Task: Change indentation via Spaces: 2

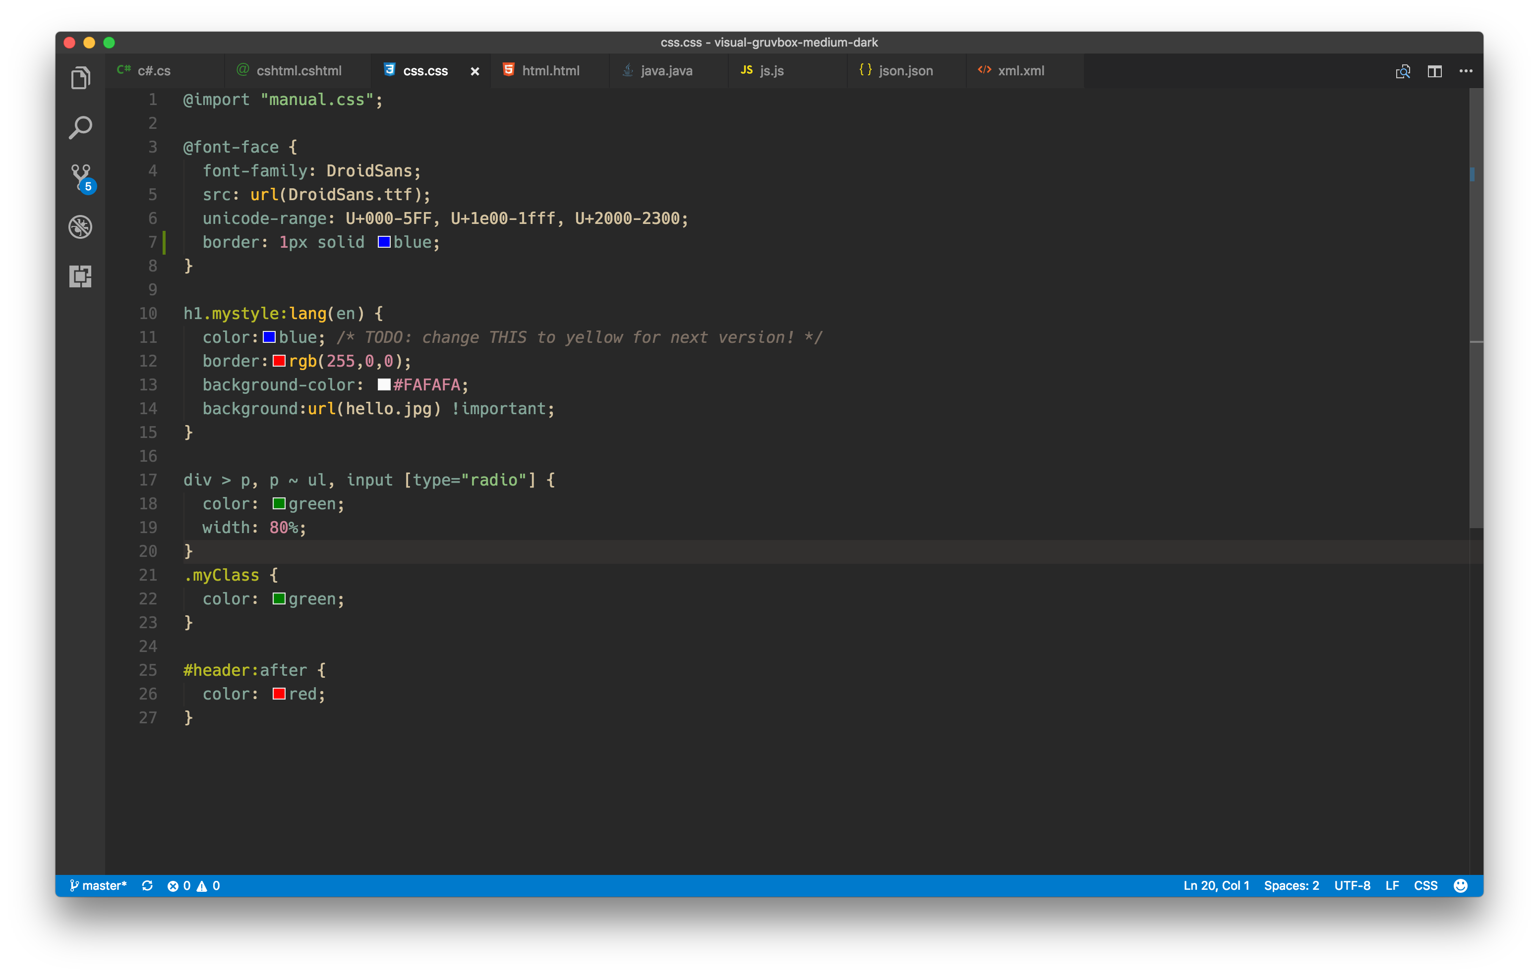Action: coord(1291,885)
